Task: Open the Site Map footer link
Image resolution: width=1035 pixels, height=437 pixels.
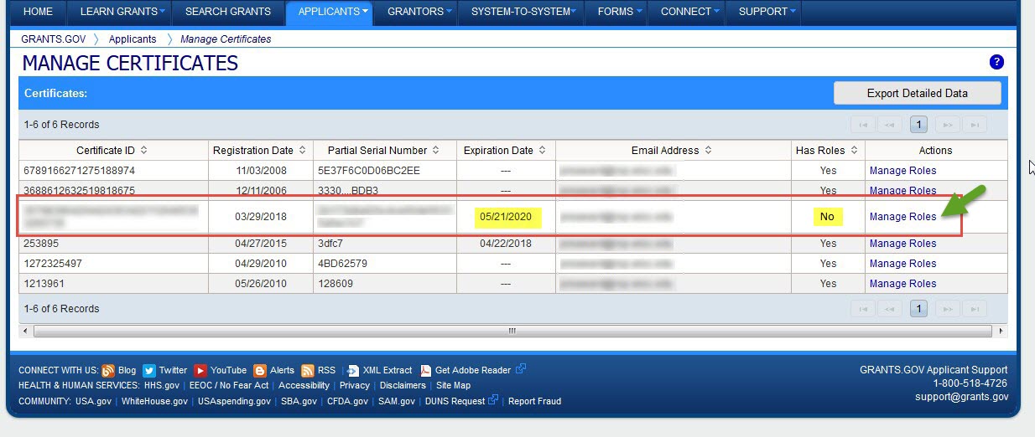Action: pyautogui.click(x=454, y=386)
